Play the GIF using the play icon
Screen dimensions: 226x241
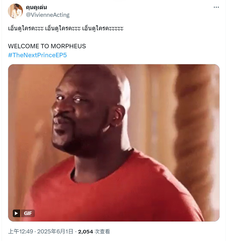click(16, 213)
